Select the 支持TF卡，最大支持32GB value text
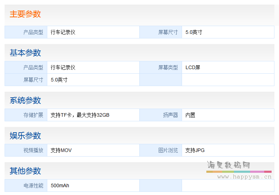The height and width of the screenshot is (195, 279). pyautogui.click(x=80, y=115)
